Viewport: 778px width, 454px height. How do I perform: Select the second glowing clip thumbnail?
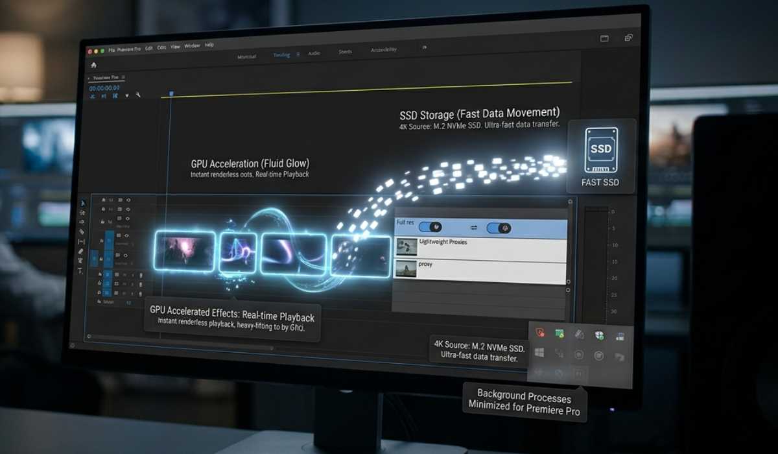pyautogui.click(x=238, y=252)
